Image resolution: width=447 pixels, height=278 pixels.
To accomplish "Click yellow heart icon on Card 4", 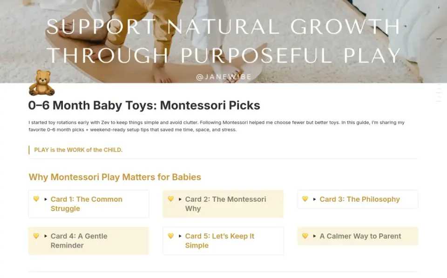I will click(x=36, y=236).
